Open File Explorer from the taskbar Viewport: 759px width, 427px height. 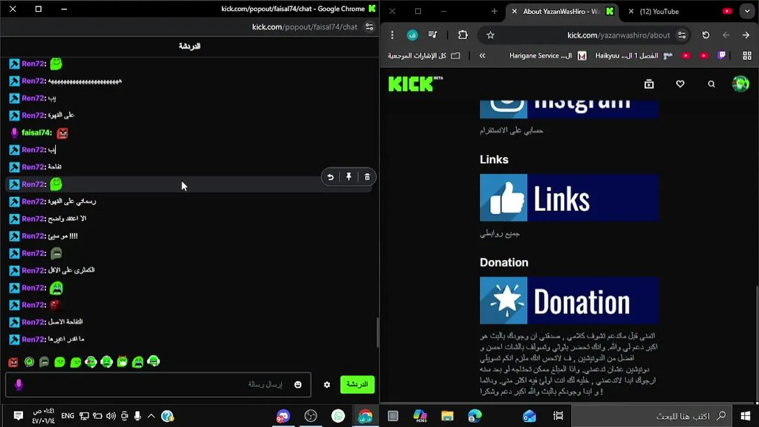(x=448, y=416)
